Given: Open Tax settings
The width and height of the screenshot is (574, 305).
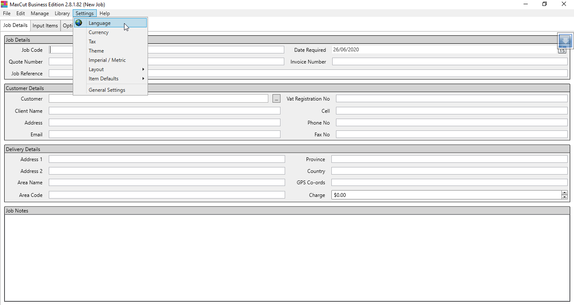Looking at the screenshot, I should (x=110, y=42).
